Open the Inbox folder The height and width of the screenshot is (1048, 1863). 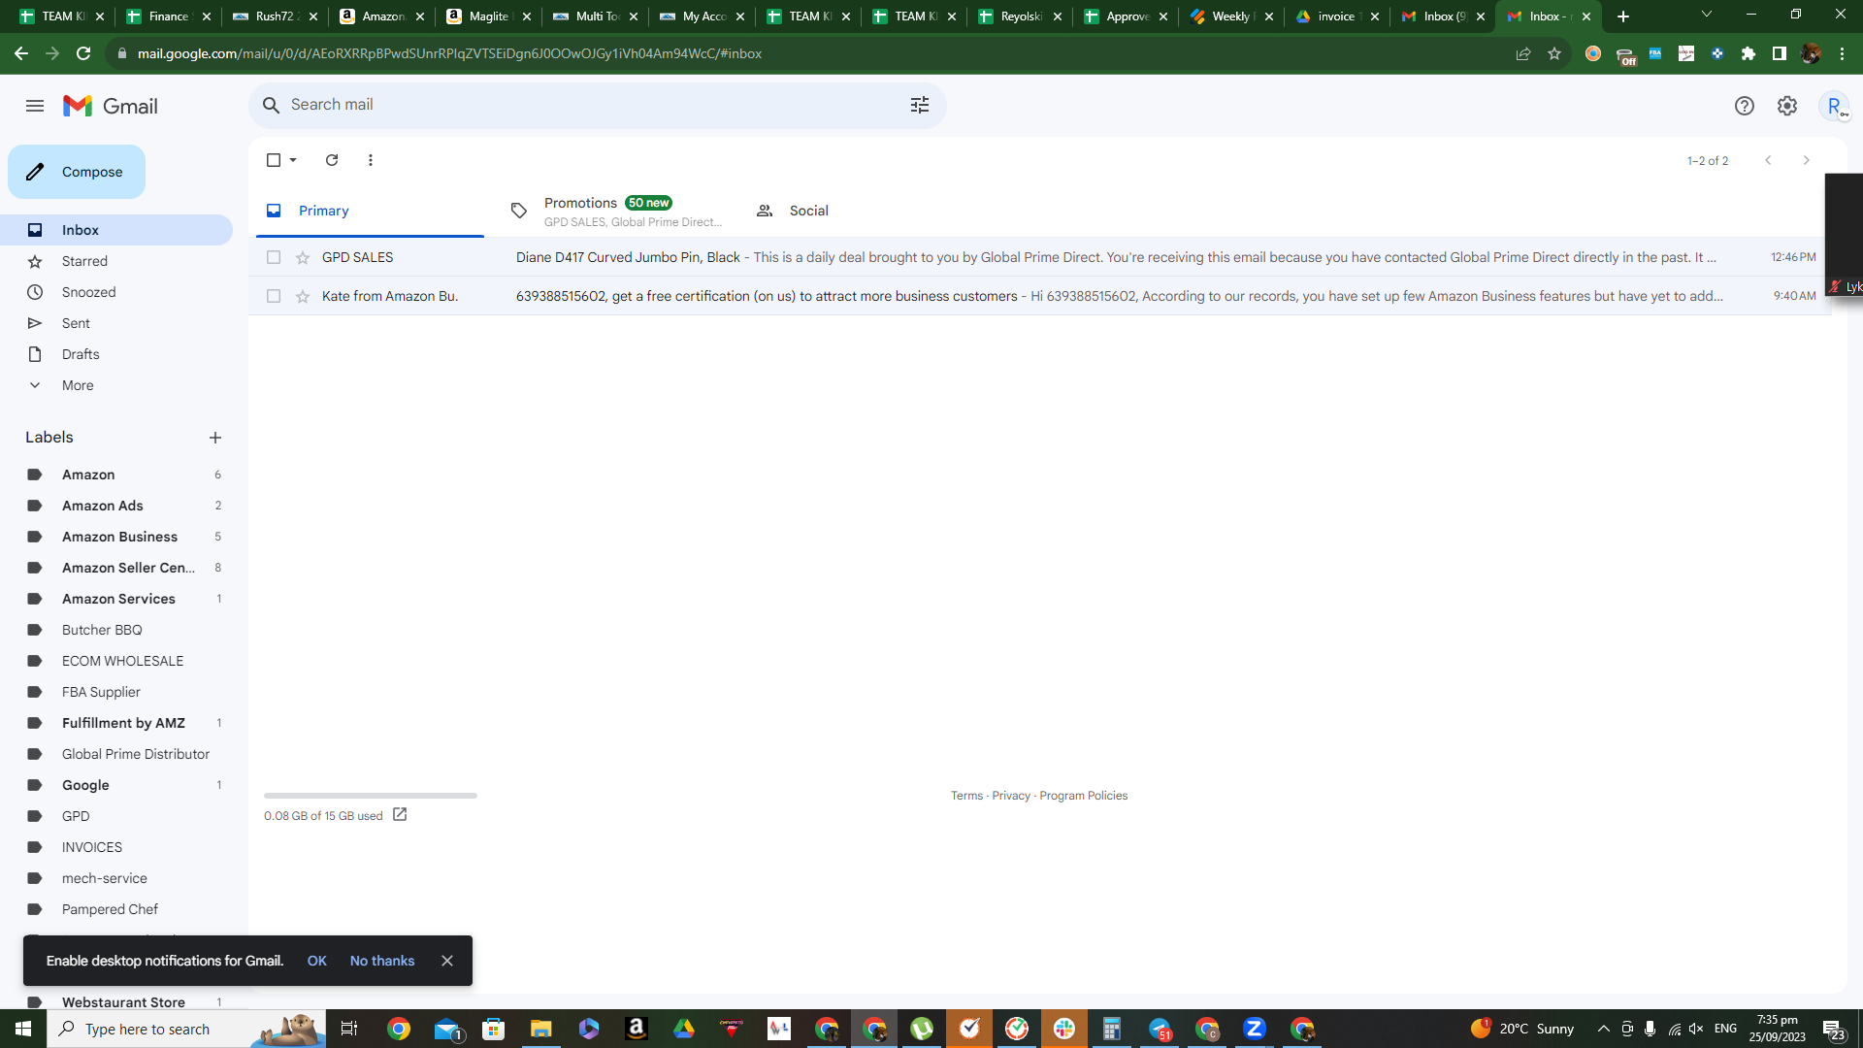(x=116, y=230)
